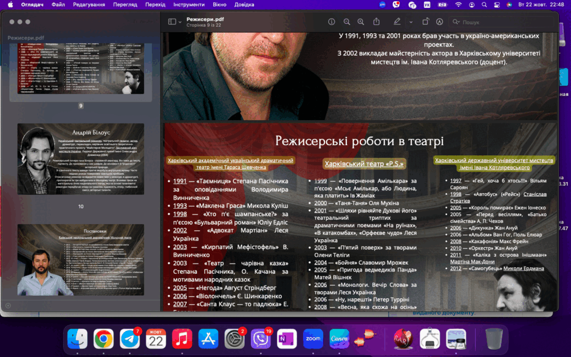571x357 pixels.
Task: Zoom out of the PDF page
Action: click(347, 22)
